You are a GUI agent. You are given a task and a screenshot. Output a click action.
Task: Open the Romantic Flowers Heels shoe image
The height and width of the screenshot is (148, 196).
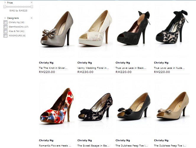[57, 106]
